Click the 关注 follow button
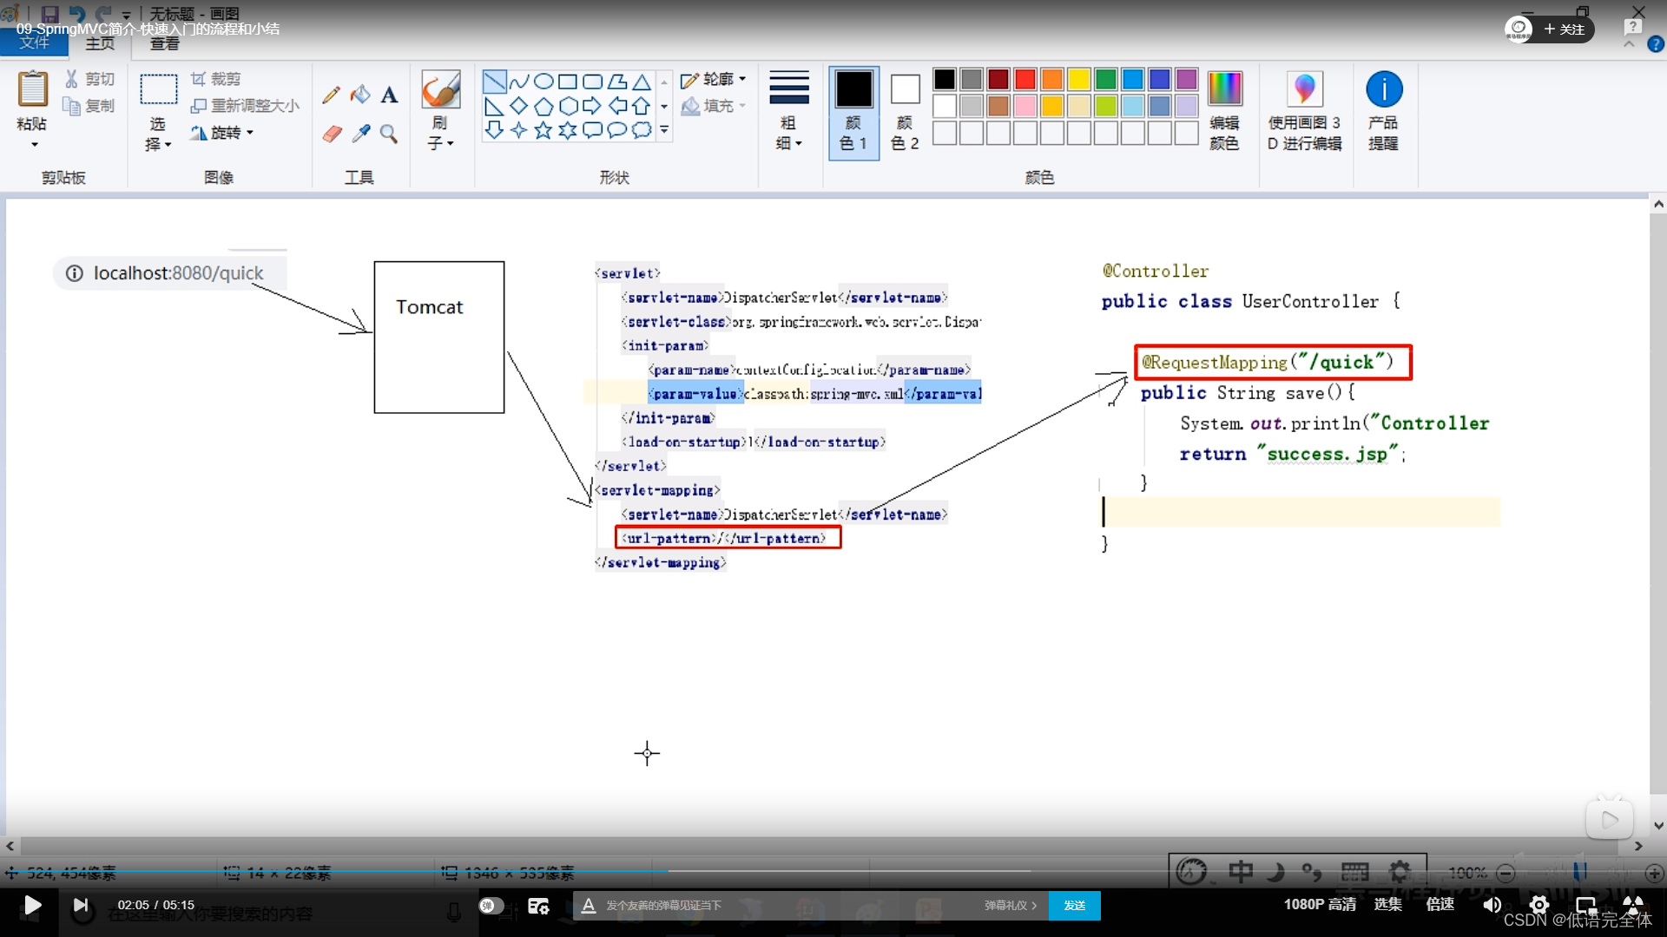The width and height of the screenshot is (1667, 937). coord(1566,29)
